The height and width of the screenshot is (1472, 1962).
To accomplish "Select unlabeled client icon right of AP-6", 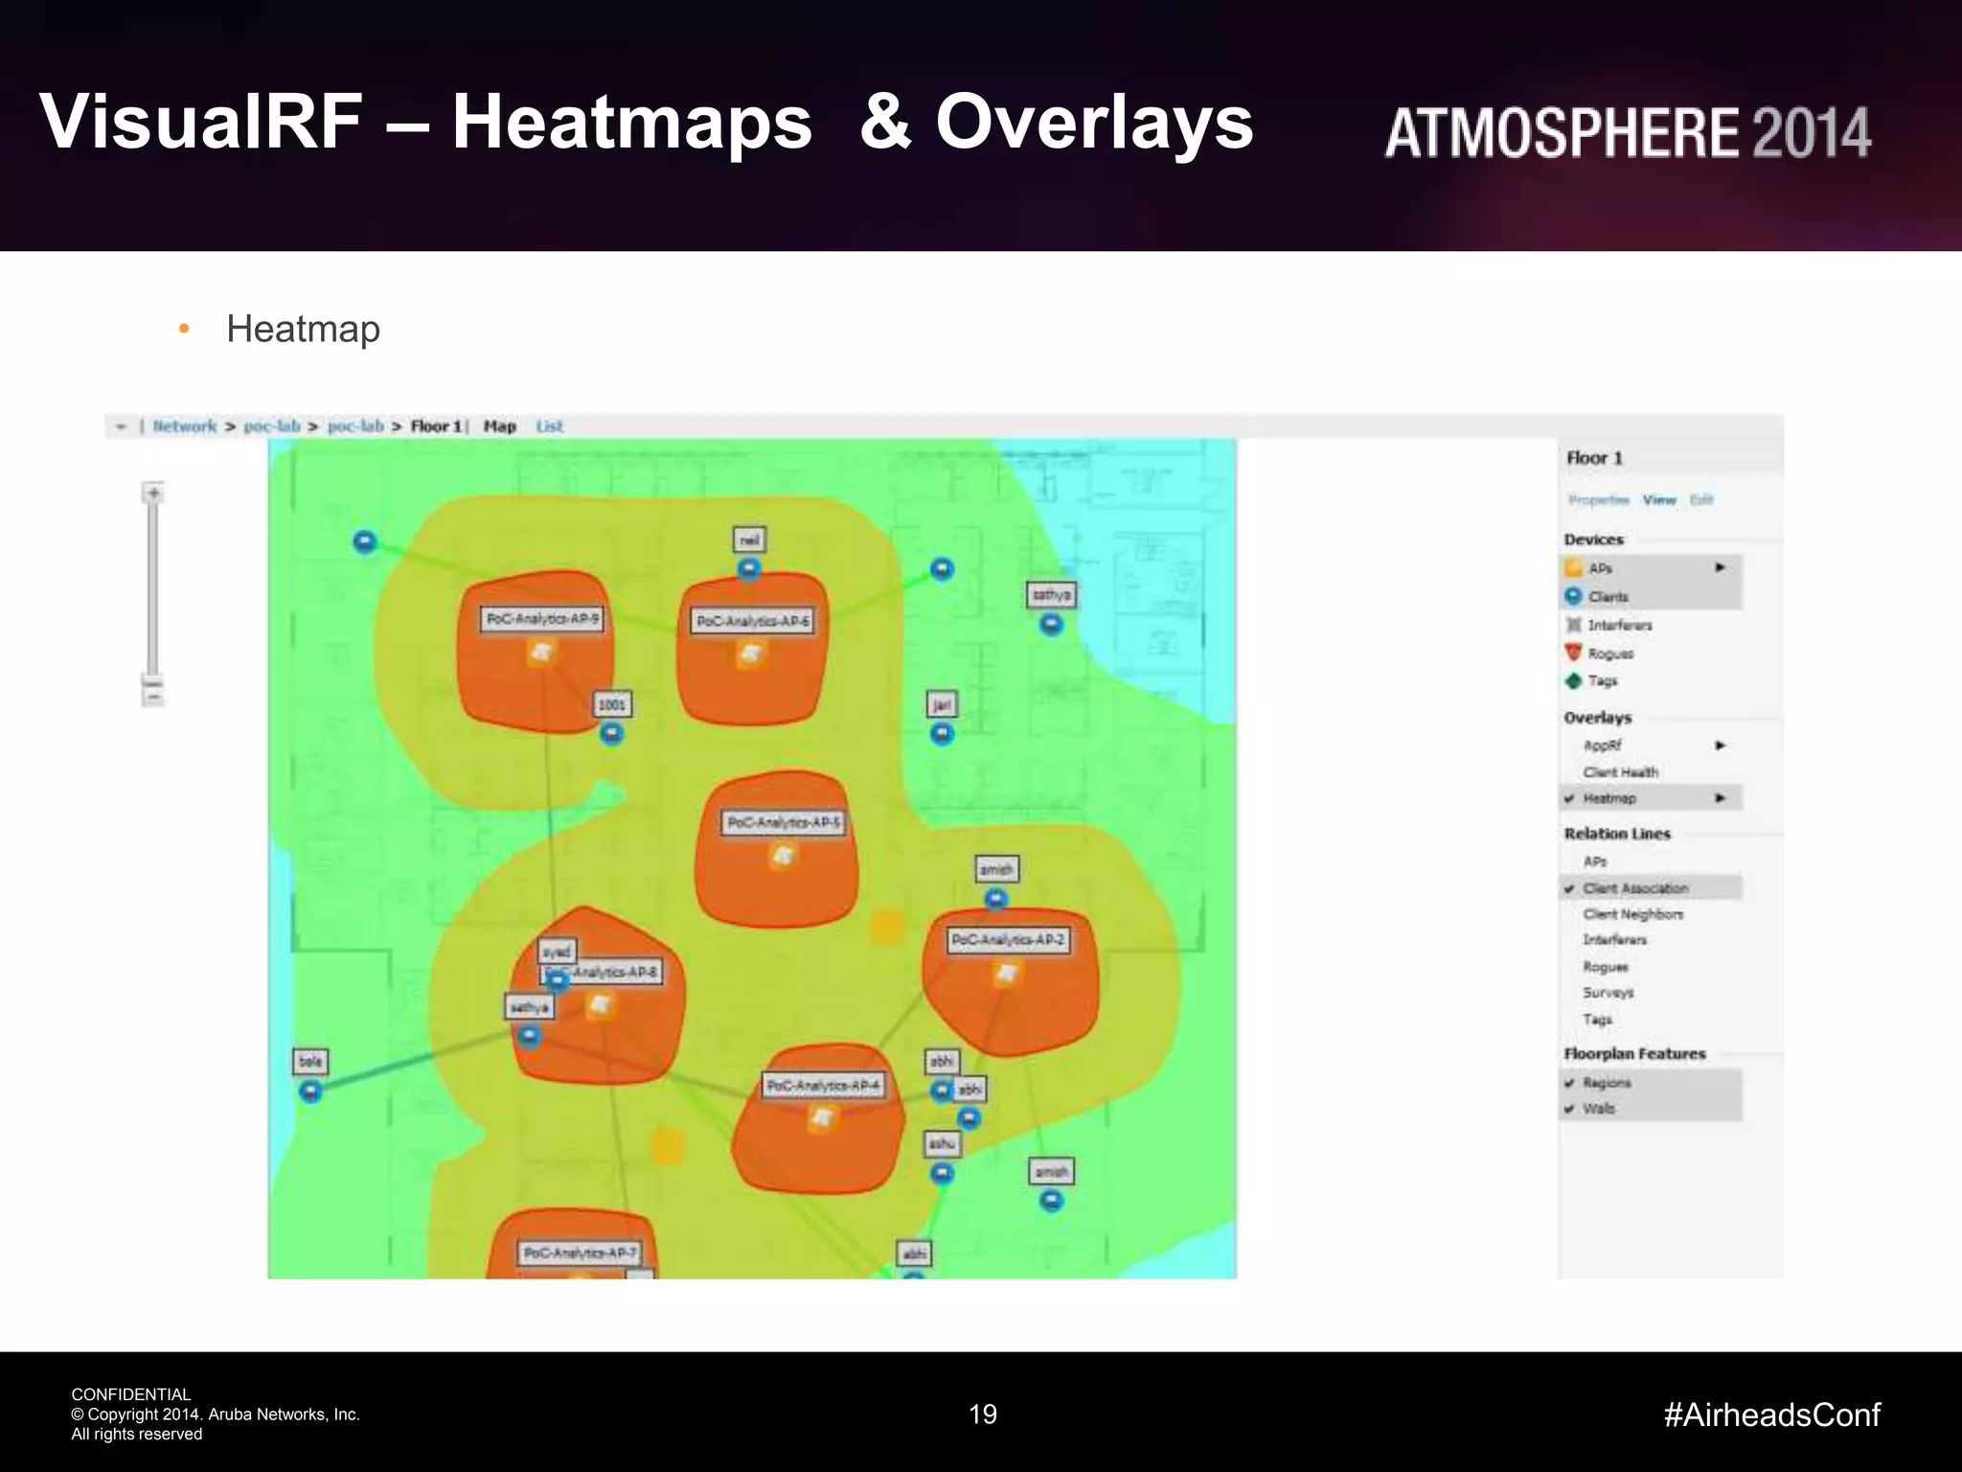I will [x=943, y=569].
